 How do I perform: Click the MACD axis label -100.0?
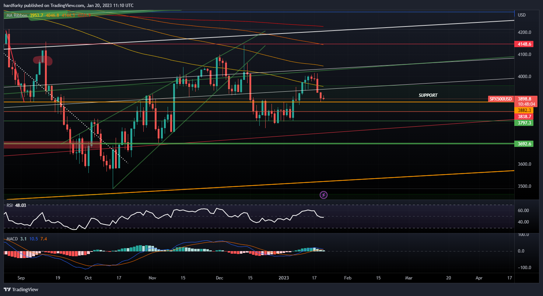click(524, 268)
